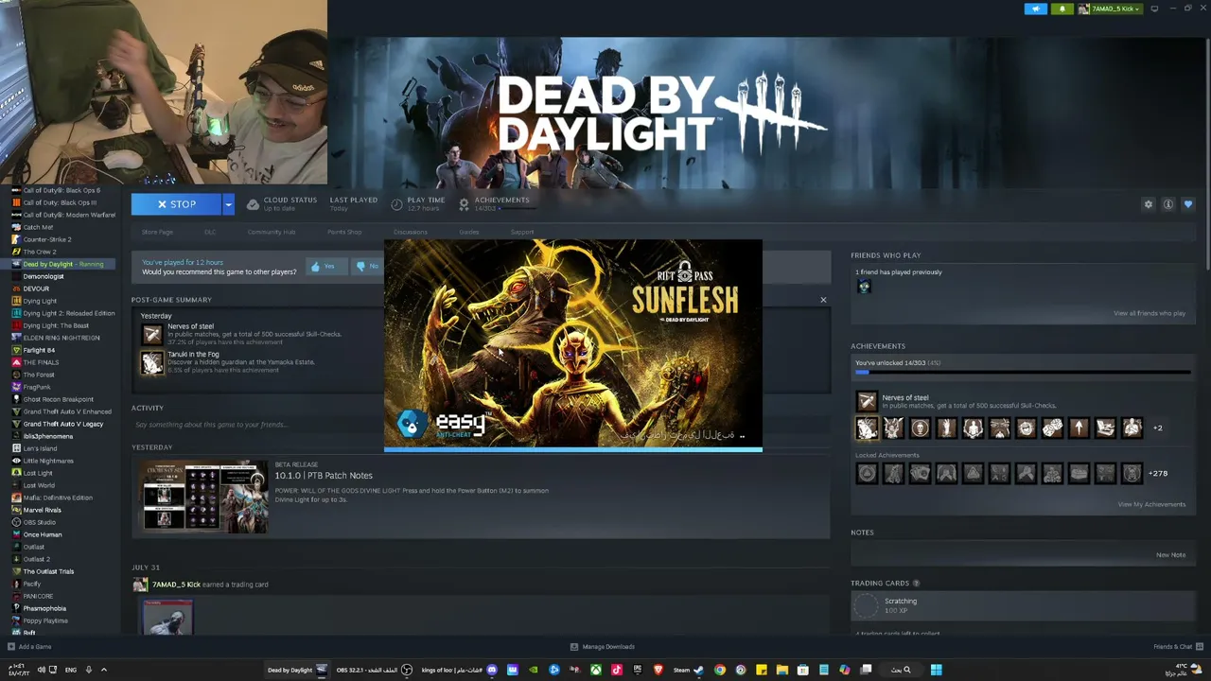
Task: Stop the running Dead by Daylight game
Action: [176, 204]
